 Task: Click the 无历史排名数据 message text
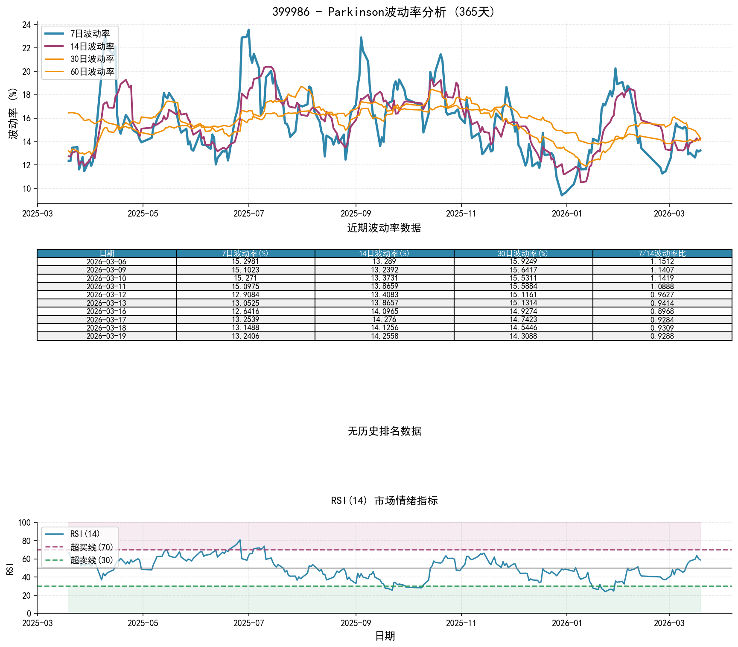(x=384, y=431)
